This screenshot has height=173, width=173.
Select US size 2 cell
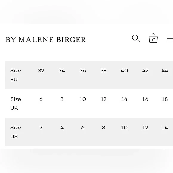(41, 128)
